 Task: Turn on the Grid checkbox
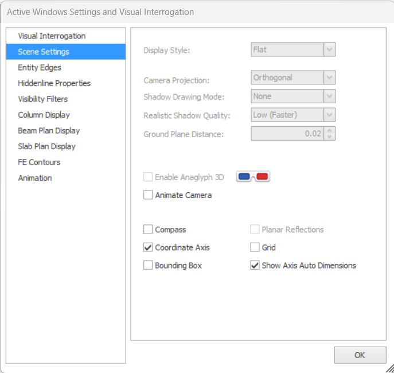(x=255, y=247)
